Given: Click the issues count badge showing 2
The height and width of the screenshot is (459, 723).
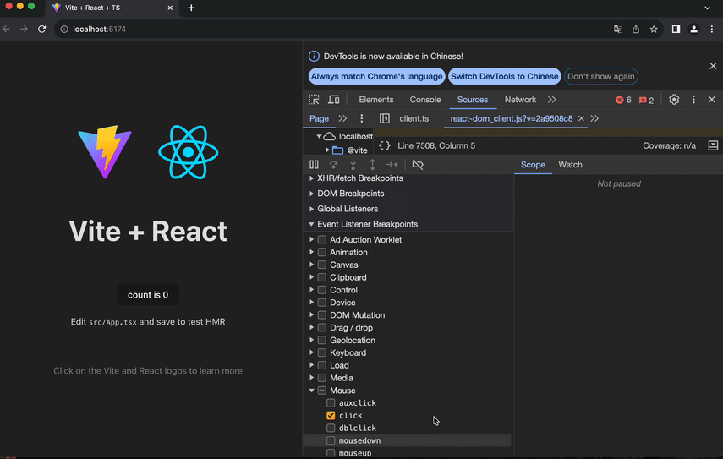Looking at the screenshot, I should point(646,100).
